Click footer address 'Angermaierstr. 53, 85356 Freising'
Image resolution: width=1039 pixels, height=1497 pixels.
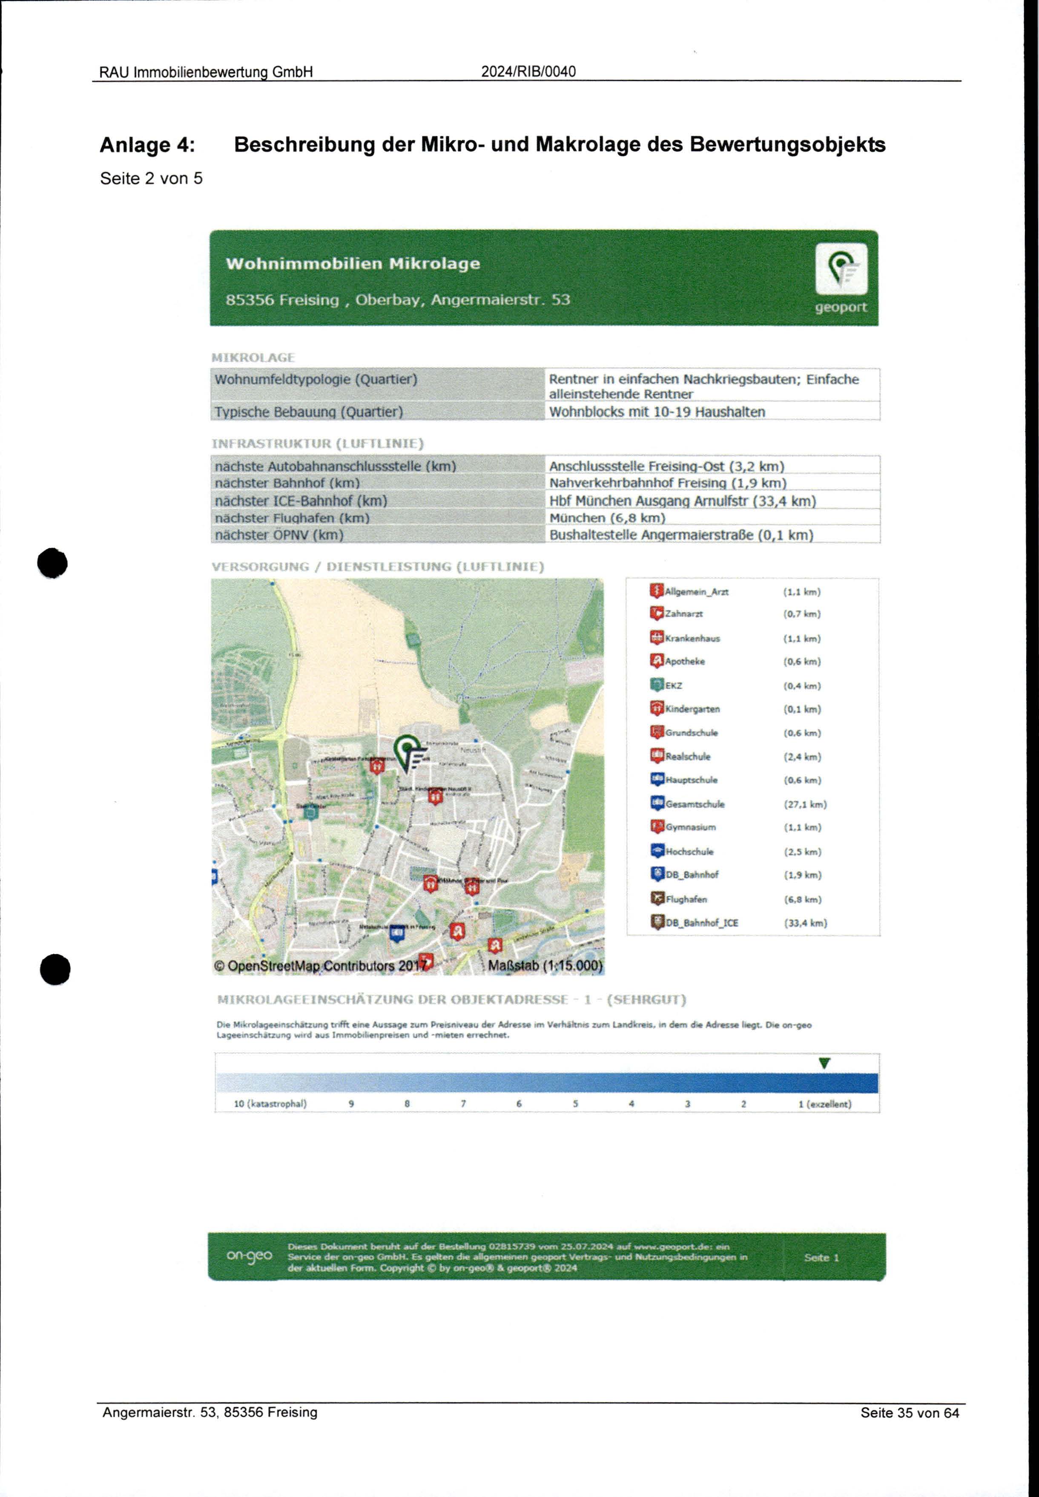[210, 1412]
